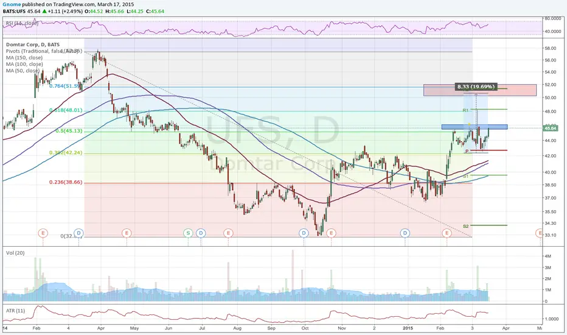Click the 0.764(51.59) Fibonacci level label

66,86
